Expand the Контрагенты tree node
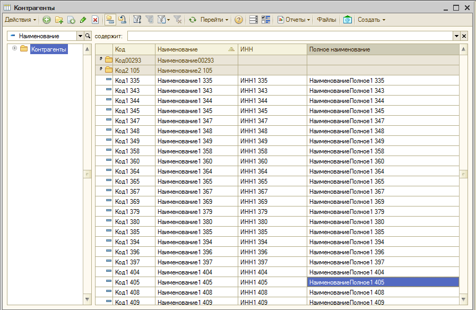 [x=14, y=49]
